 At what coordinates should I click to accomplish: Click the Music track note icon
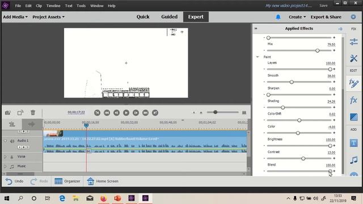12,166
